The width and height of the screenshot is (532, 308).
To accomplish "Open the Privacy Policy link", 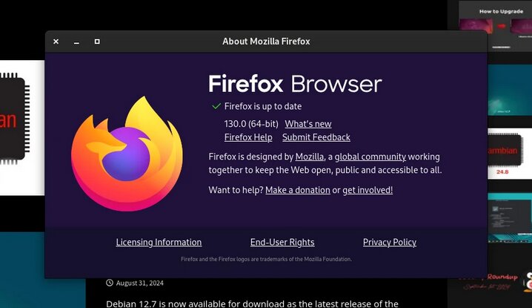I will pyautogui.click(x=390, y=242).
